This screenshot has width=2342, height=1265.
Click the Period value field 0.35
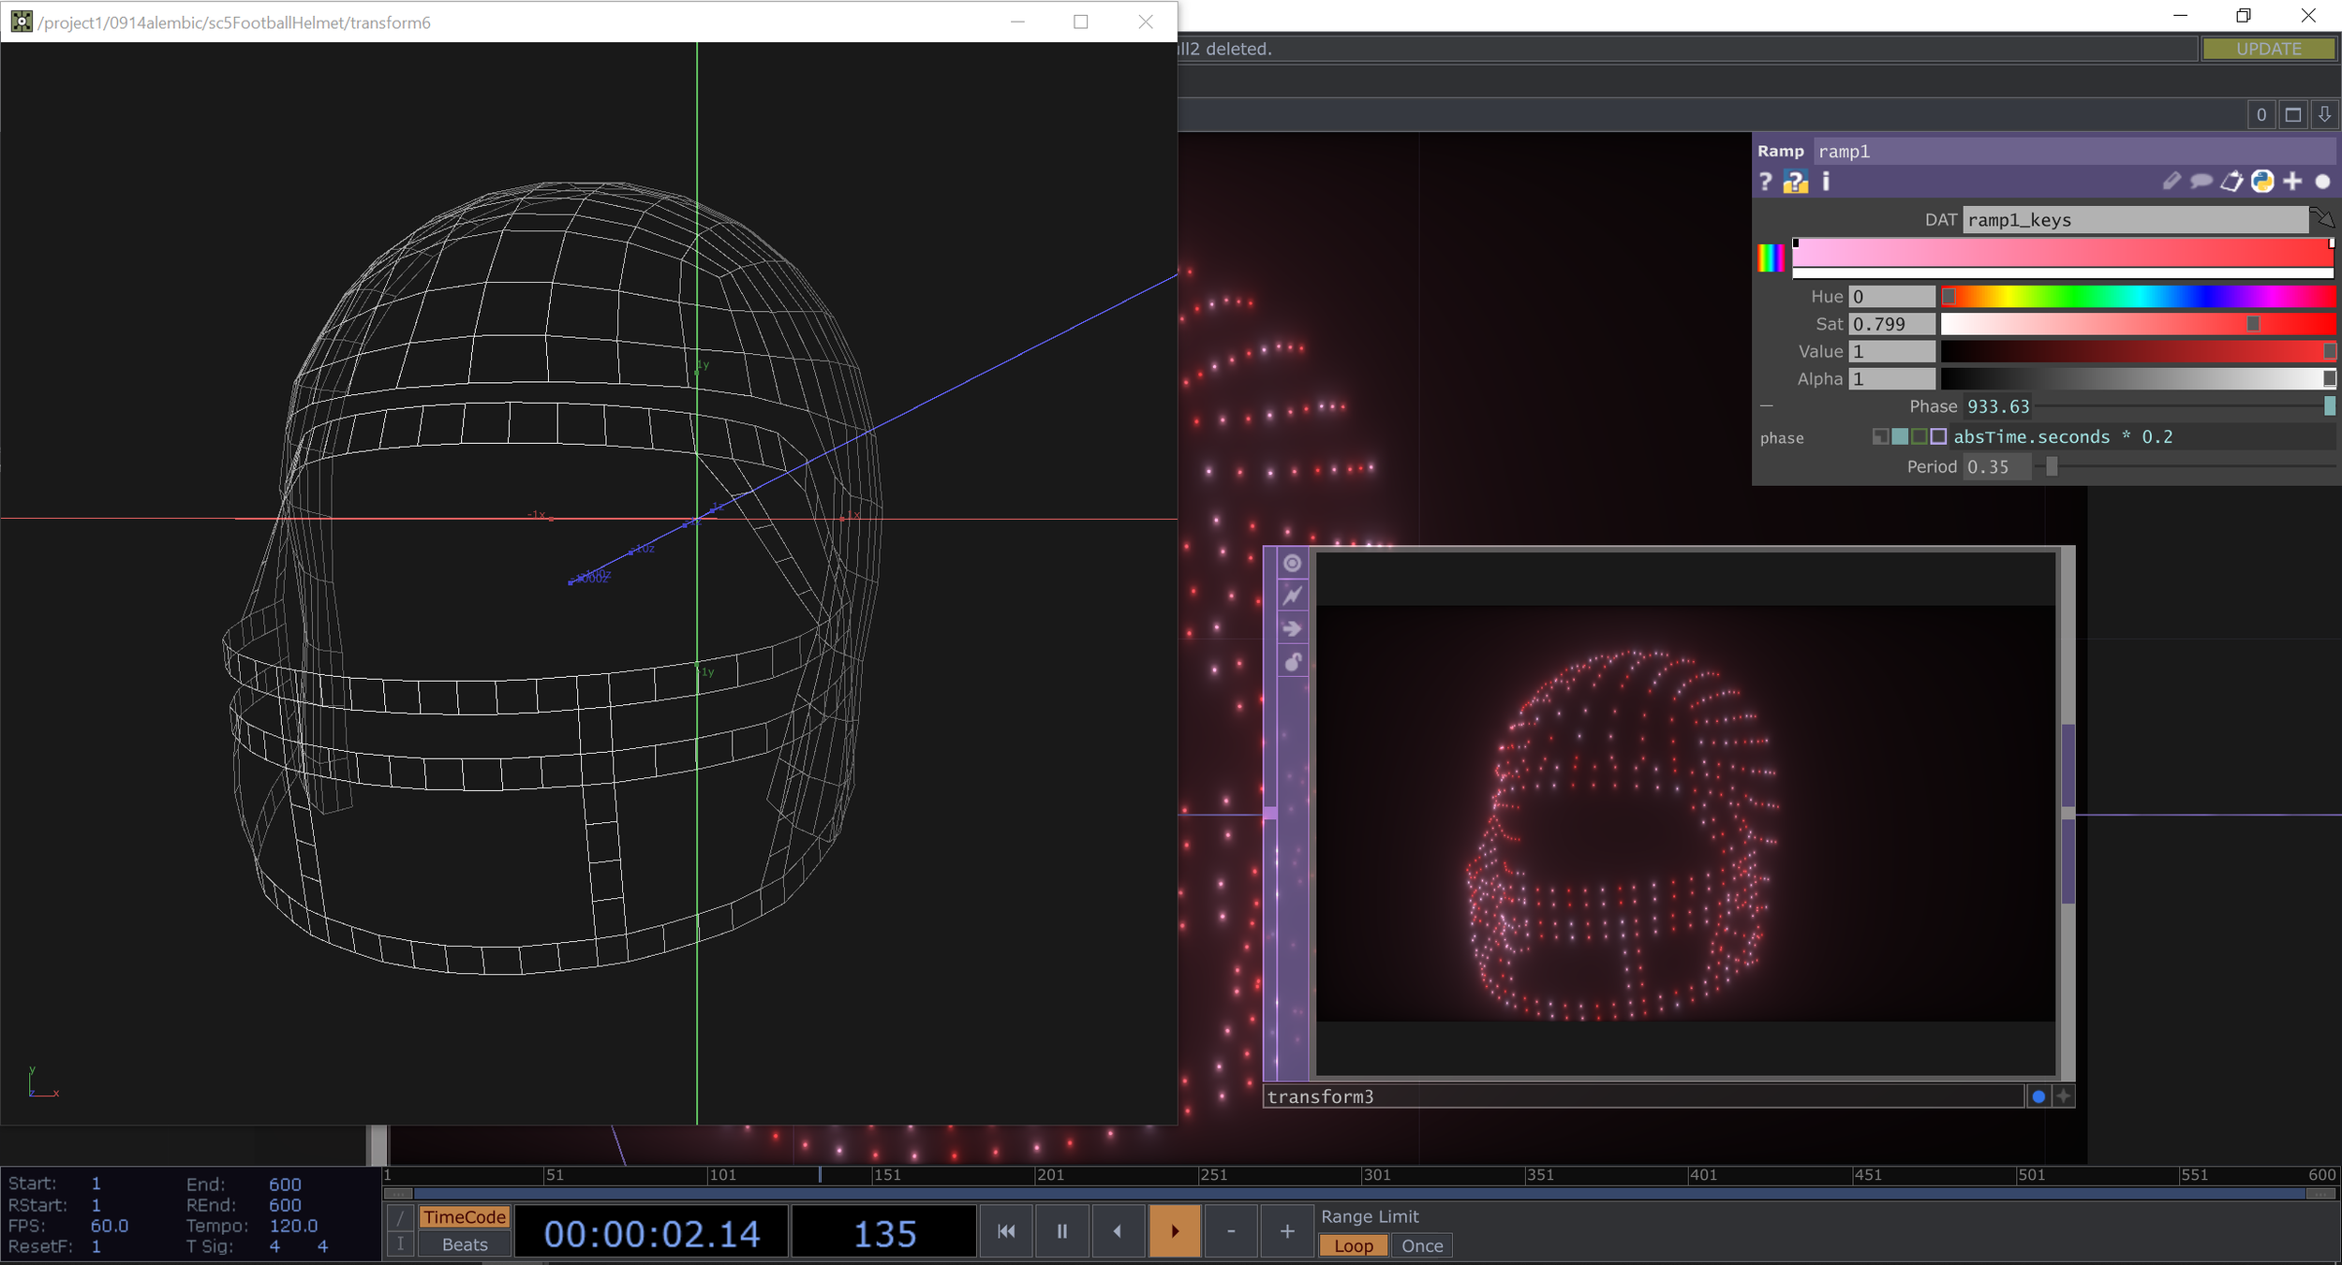pyautogui.click(x=1995, y=466)
